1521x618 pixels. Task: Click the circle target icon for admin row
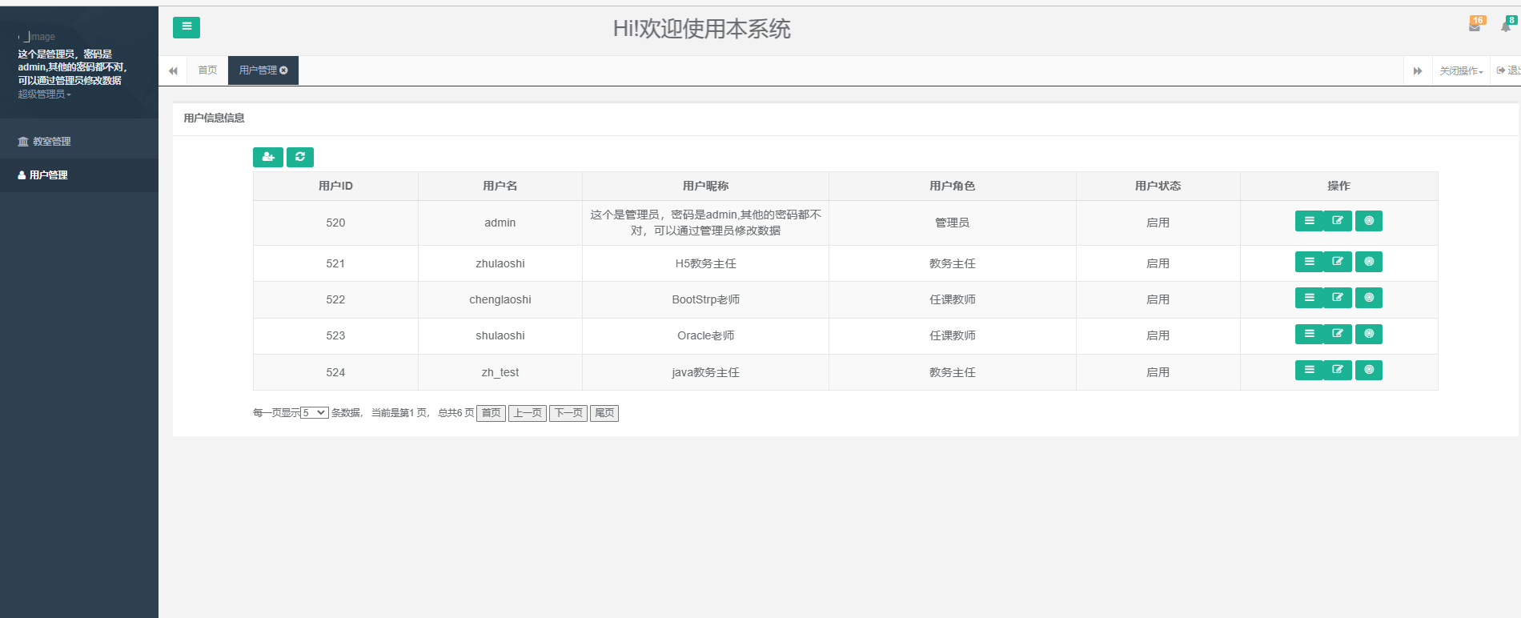click(x=1369, y=221)
